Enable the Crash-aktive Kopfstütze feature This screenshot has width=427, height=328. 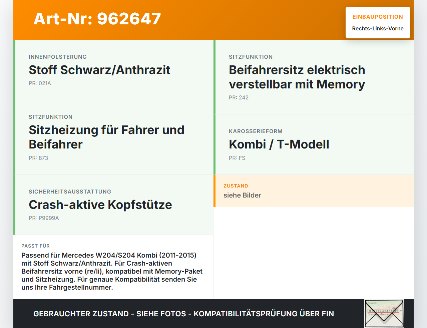tap(100, 205)
